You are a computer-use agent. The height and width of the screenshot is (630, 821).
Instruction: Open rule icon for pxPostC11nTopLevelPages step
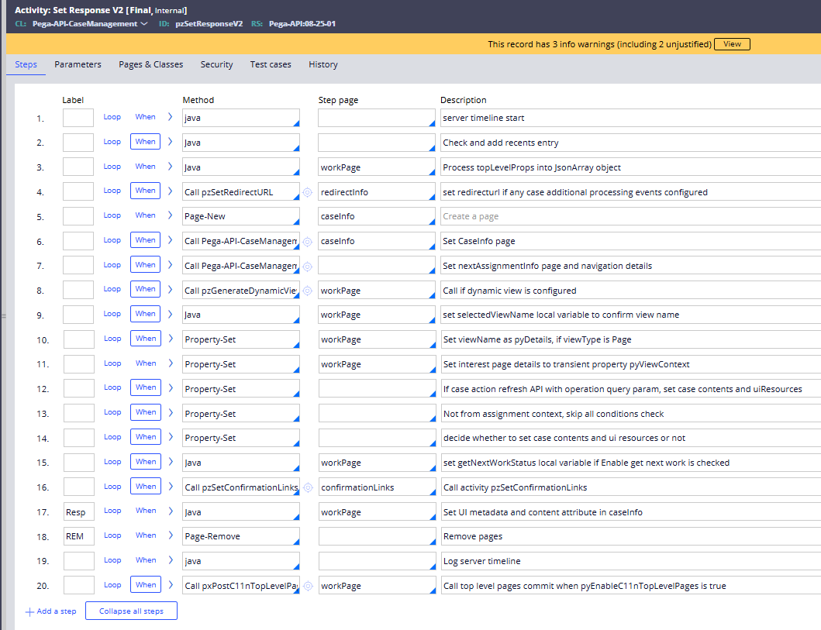pyautogui.click(x=308, y=586)
